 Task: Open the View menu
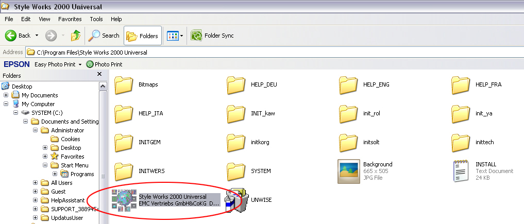click(x=44, y=19)
